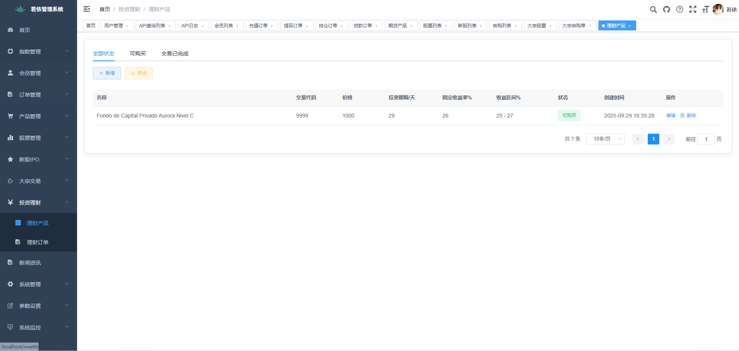The width and height of the screenshot is (739, 351).
Task: Switch to the 交易已完成 status tab
Action: coord(174,54)
